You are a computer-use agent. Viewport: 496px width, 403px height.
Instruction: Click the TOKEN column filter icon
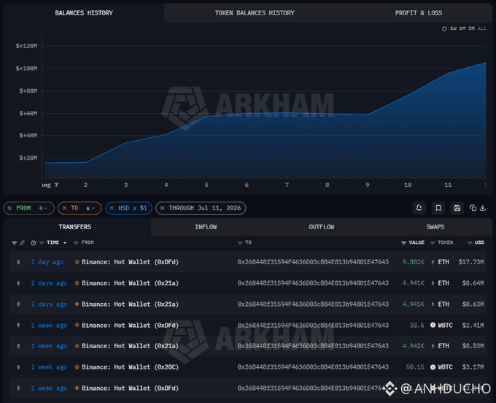pyautogui.click(x=433, y=243)
